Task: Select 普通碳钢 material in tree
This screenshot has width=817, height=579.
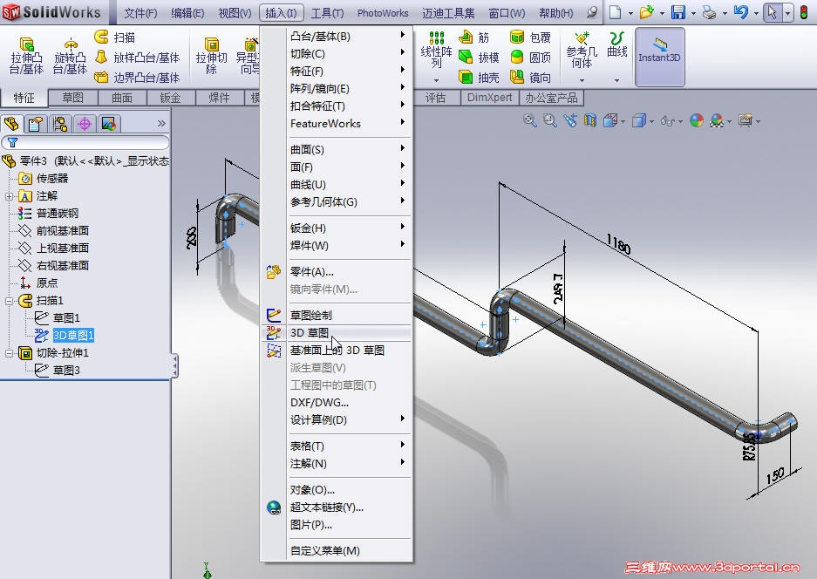Action: tap(58, 214)
